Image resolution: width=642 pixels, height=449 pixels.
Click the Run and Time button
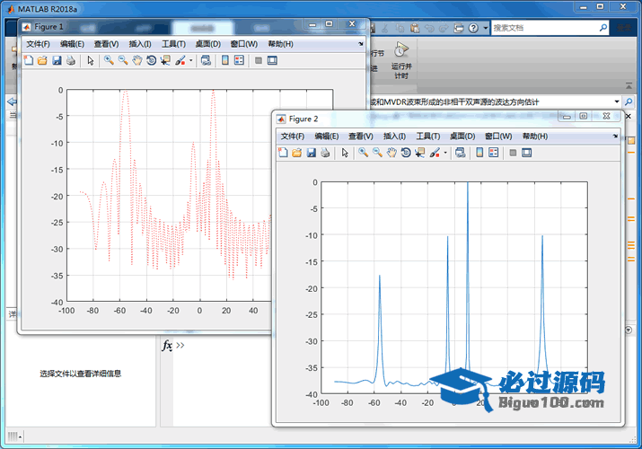pos(401,59)
